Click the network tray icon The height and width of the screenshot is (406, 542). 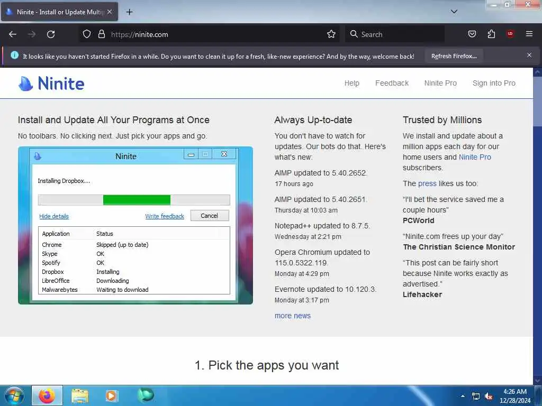[x=476, y=396]
